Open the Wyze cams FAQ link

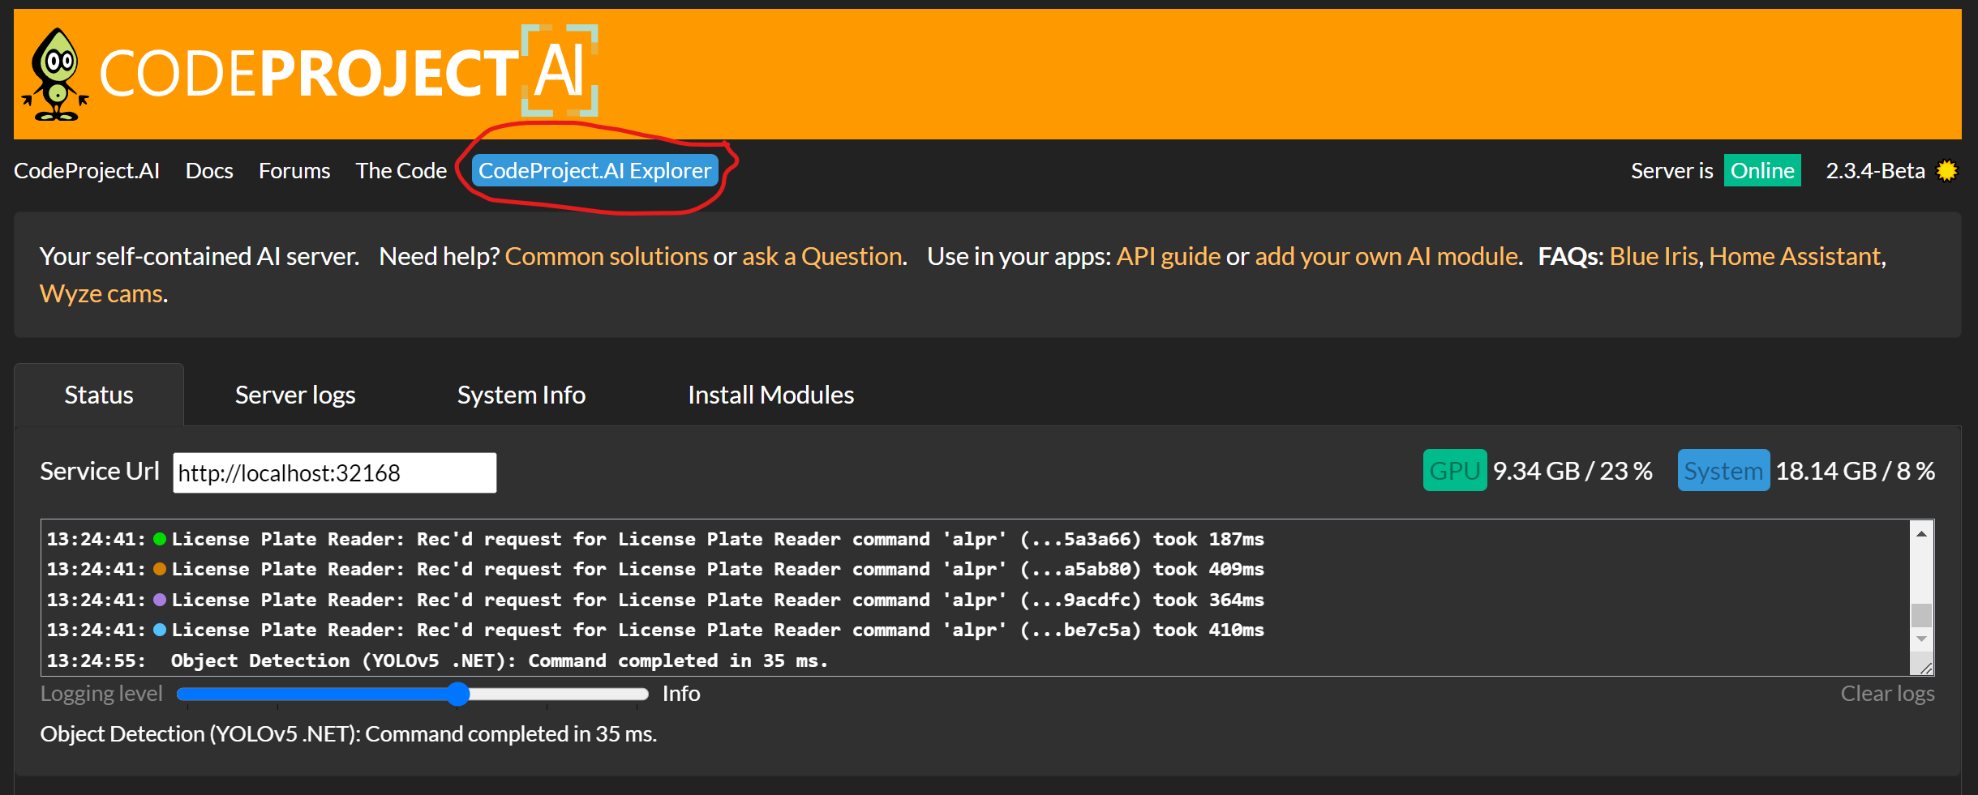pos(101,293)
